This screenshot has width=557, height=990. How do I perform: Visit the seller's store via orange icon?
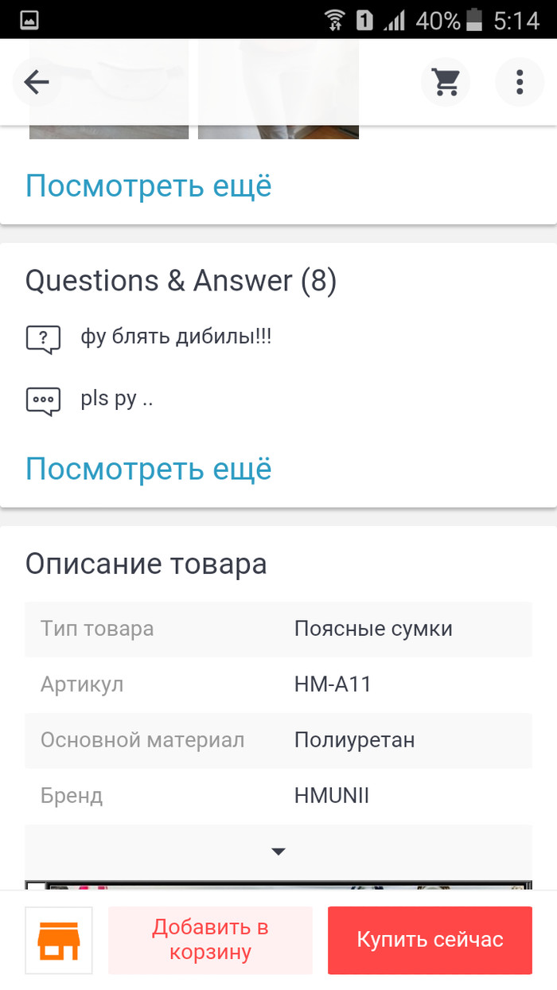(x=59, y=941)
